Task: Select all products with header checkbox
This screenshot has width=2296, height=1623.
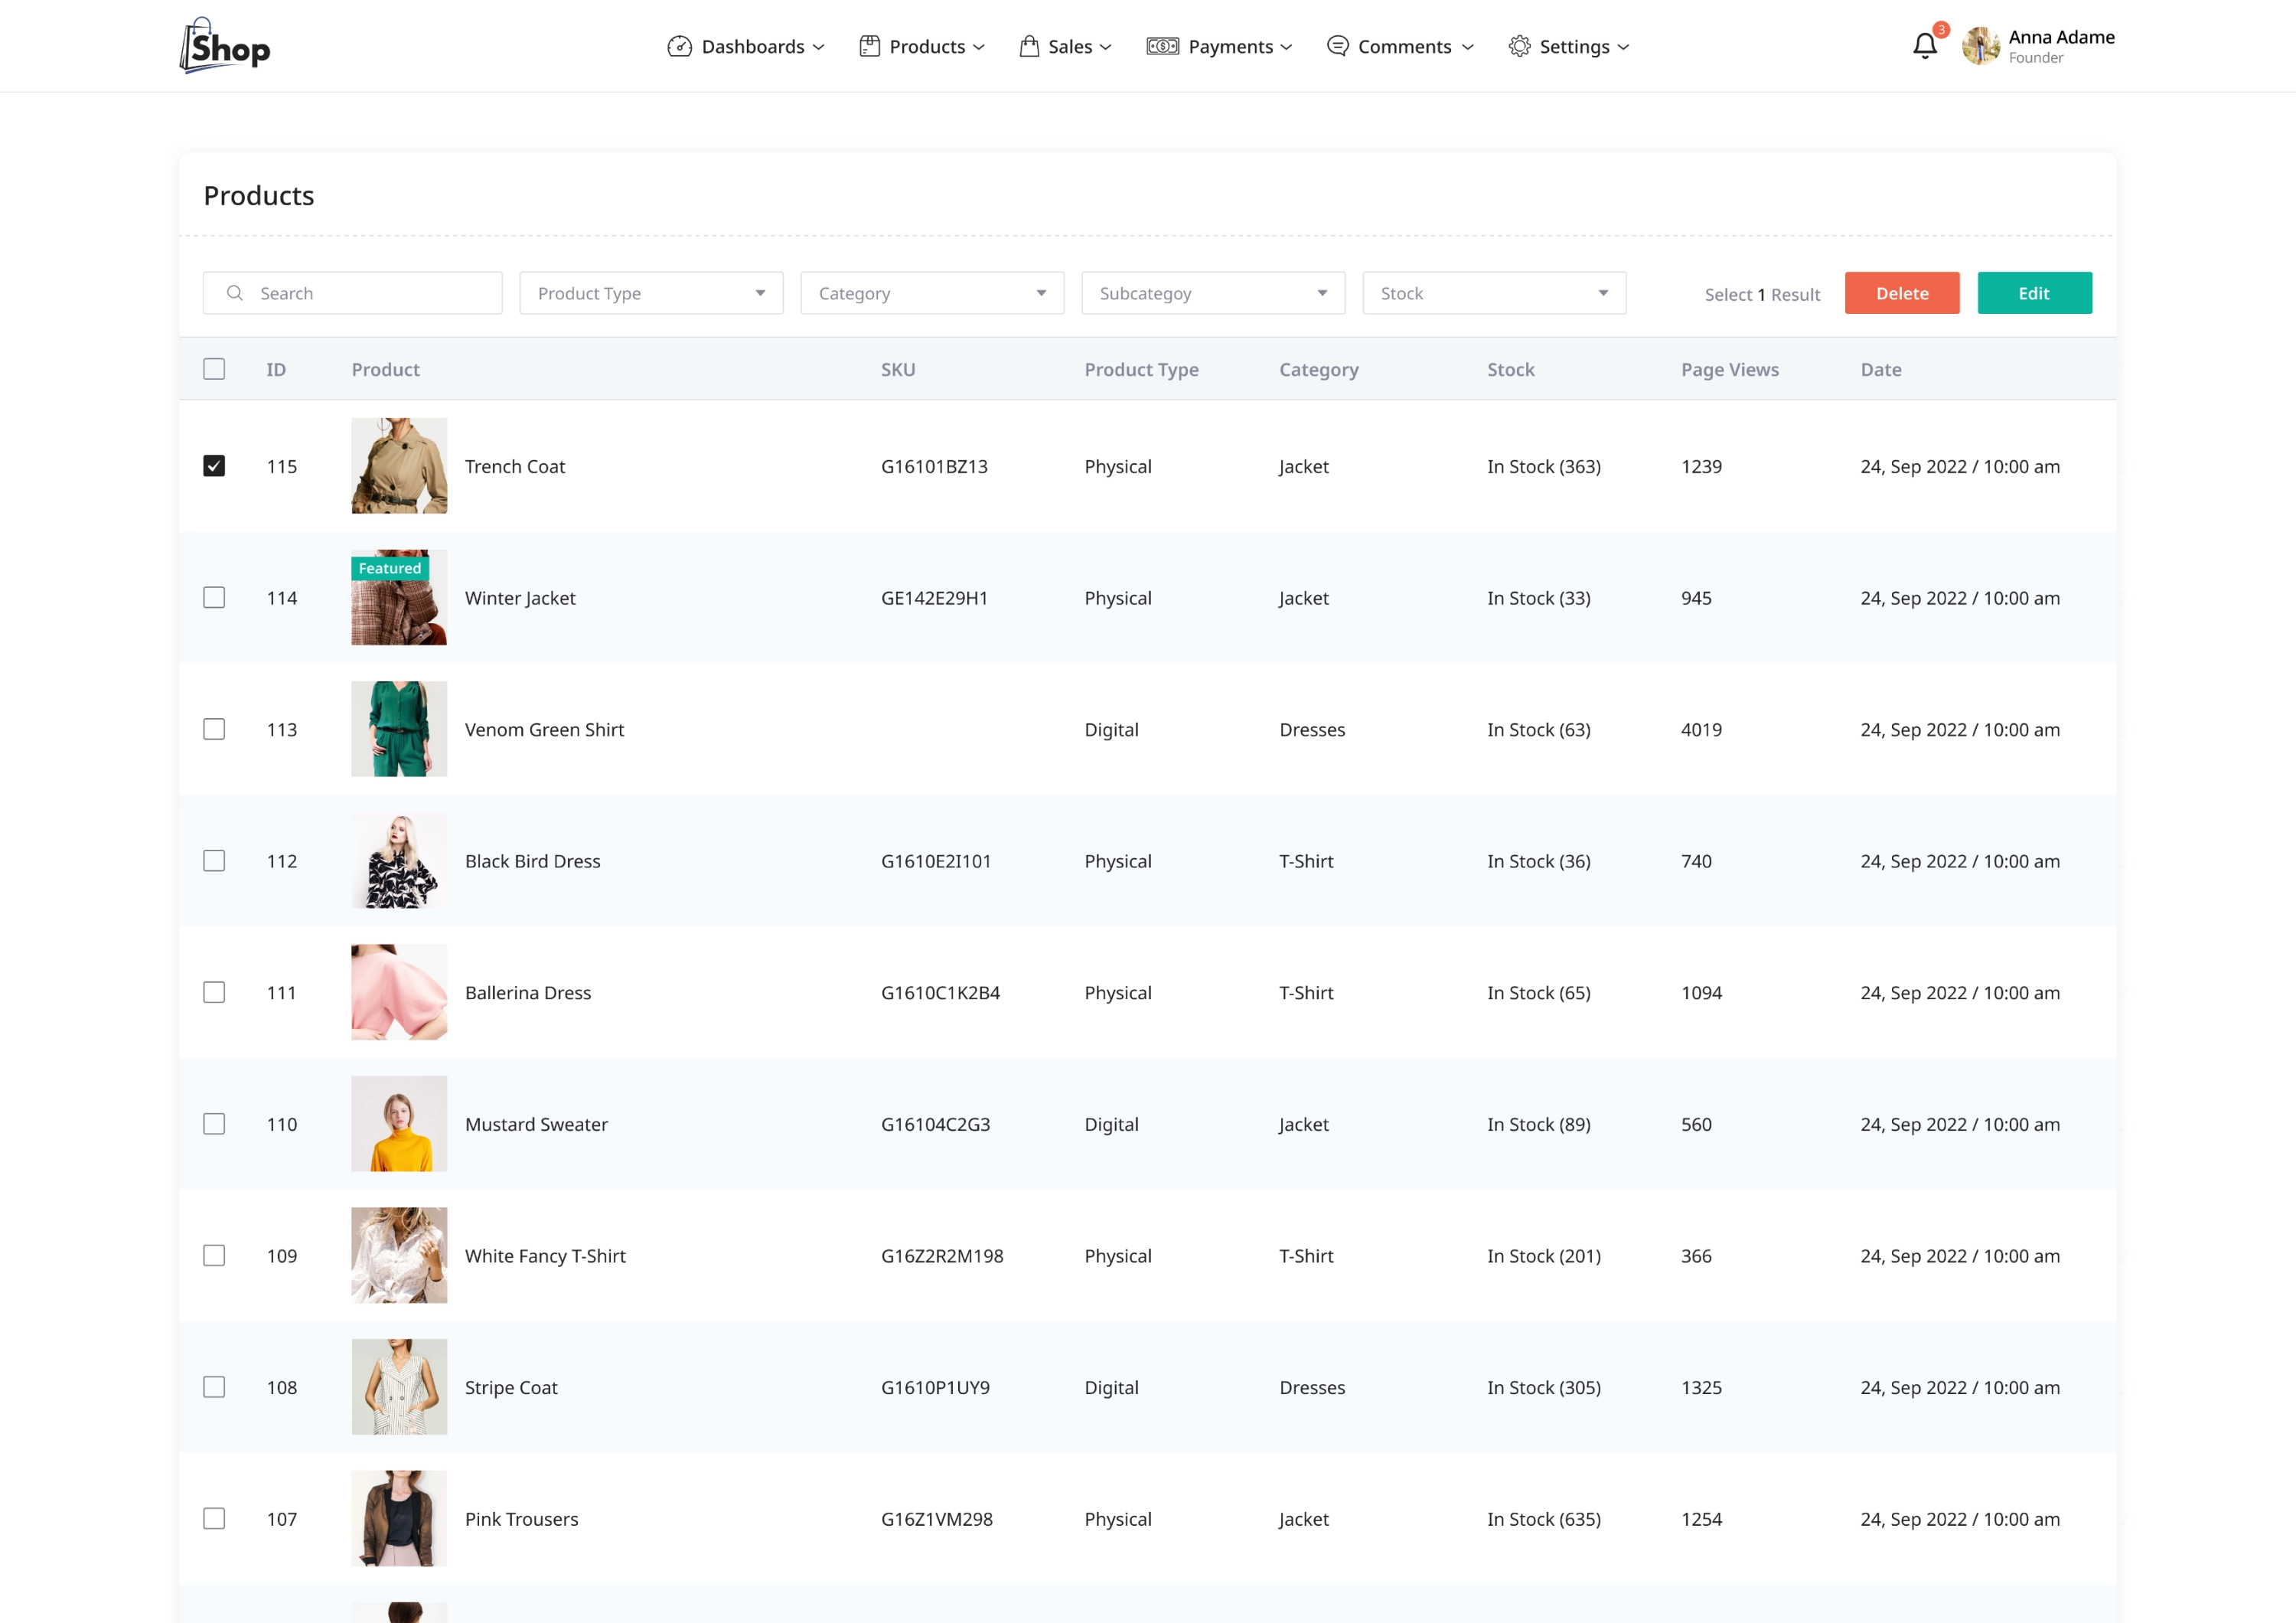Action: tap(215, 369)
